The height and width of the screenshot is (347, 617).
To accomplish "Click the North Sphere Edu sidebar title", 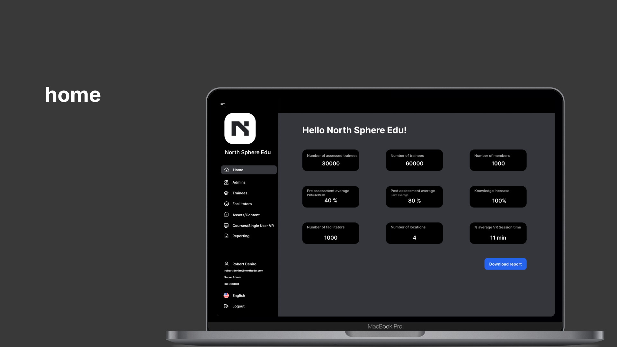I will (248, 152).
